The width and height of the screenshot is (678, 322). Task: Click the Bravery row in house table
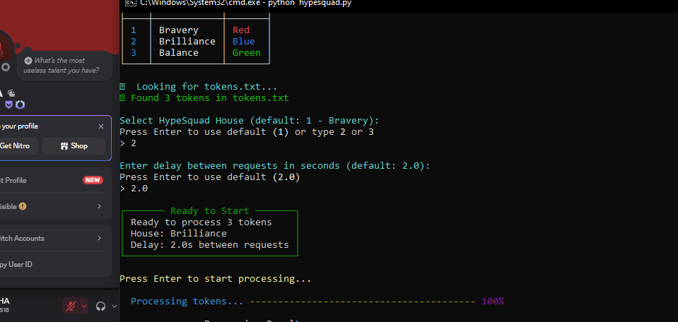point(195,30)
